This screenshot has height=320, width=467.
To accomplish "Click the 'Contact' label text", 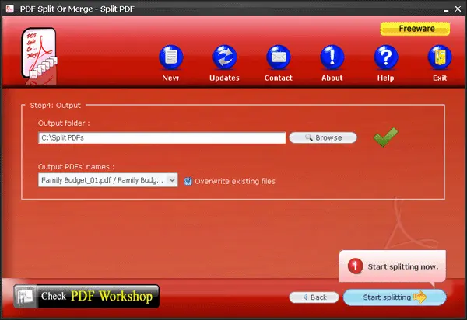I will coord(279,78).
